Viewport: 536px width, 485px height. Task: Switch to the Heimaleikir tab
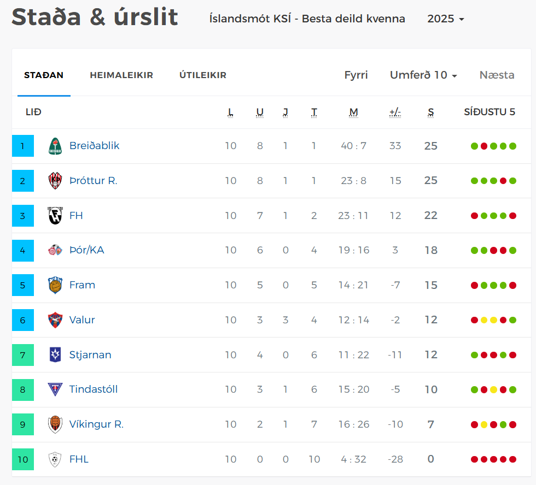pos(121,75)
